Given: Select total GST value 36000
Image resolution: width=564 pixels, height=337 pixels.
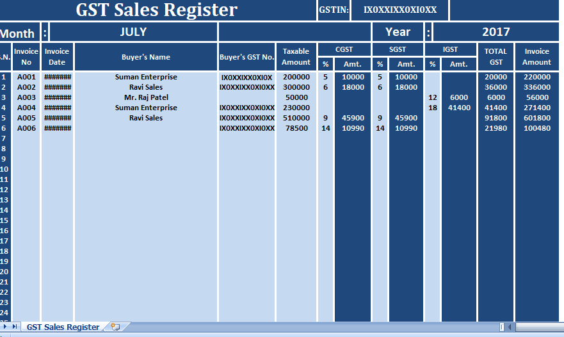Looking at the screenshot, I should tap(496, 87).
